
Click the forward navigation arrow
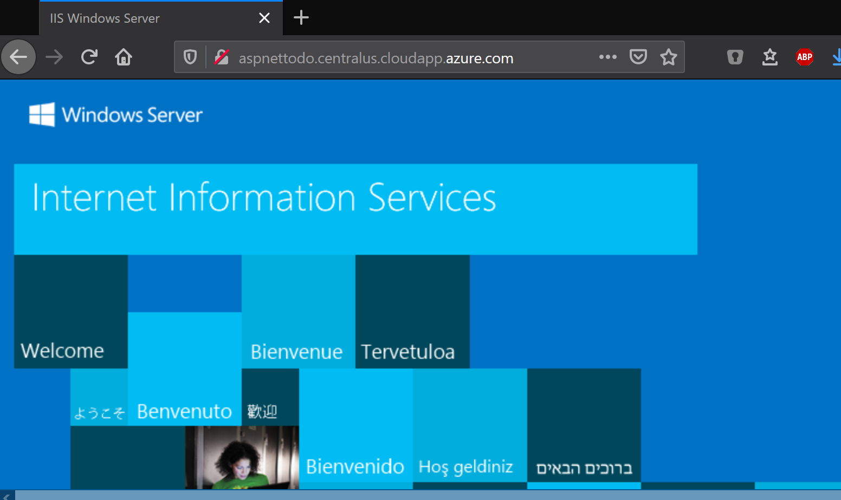click(x=54, y=57)
